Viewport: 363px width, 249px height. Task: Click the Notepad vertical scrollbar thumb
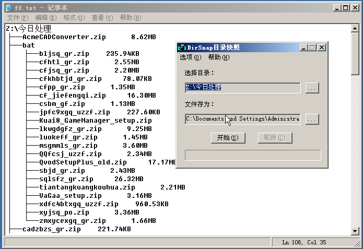point(355,54)
